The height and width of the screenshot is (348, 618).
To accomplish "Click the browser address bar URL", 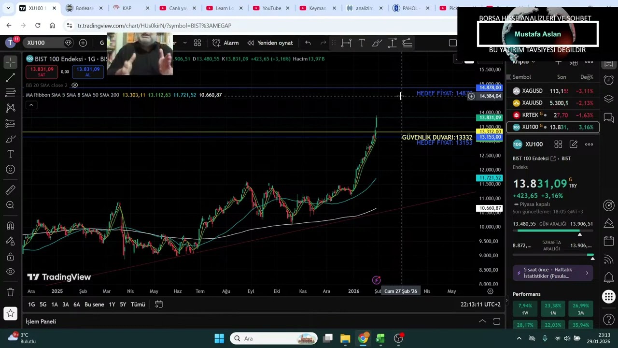I will pyautogui.click(x=154, y=26).
